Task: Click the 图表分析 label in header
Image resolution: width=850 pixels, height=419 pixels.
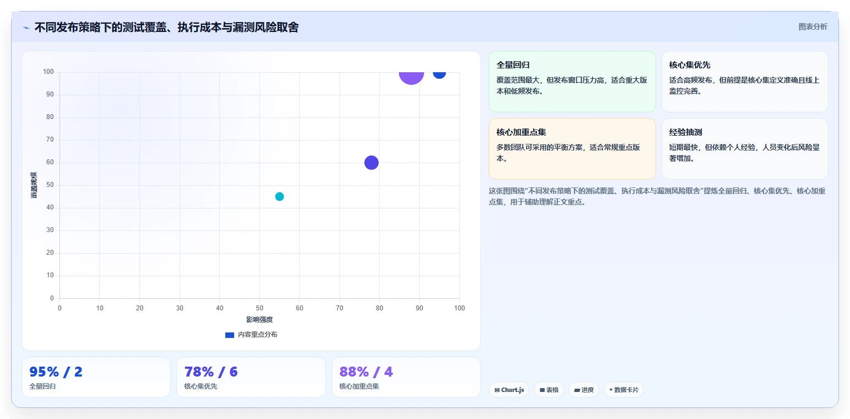Action: click(813, 26)
